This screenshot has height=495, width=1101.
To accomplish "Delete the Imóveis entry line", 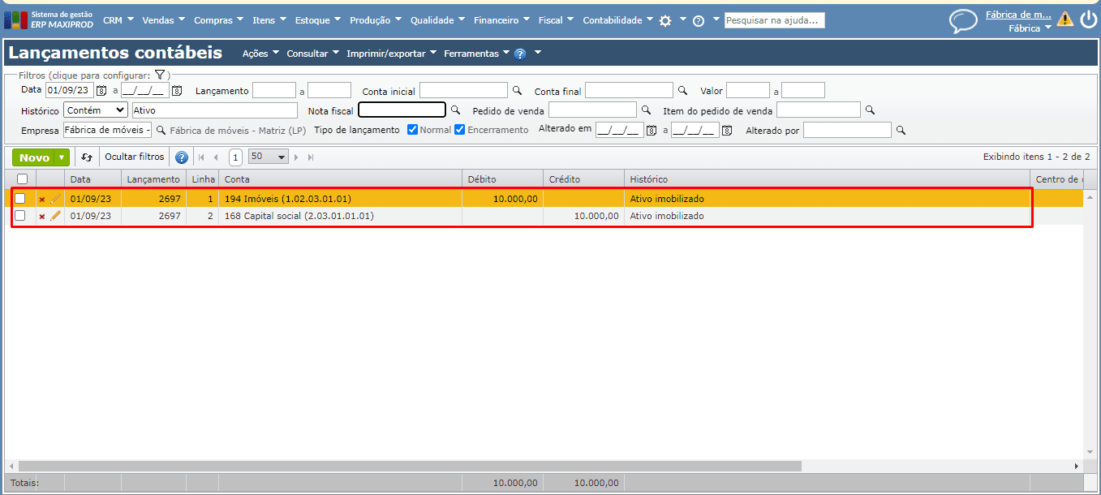I will (x=42, y=199).
